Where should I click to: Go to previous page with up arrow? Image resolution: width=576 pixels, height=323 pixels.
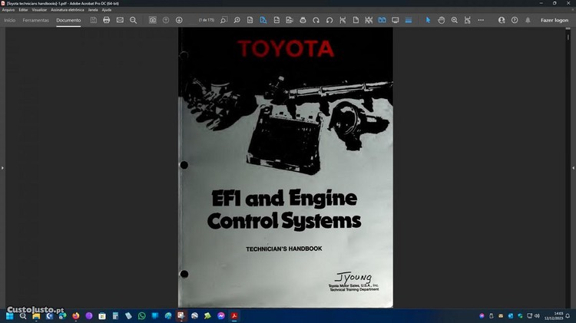166,20
